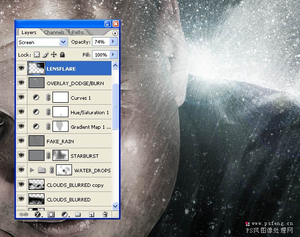Lock position move icon
The width and height of the screenshot is (300, 237).
click(x=54, y=55)
